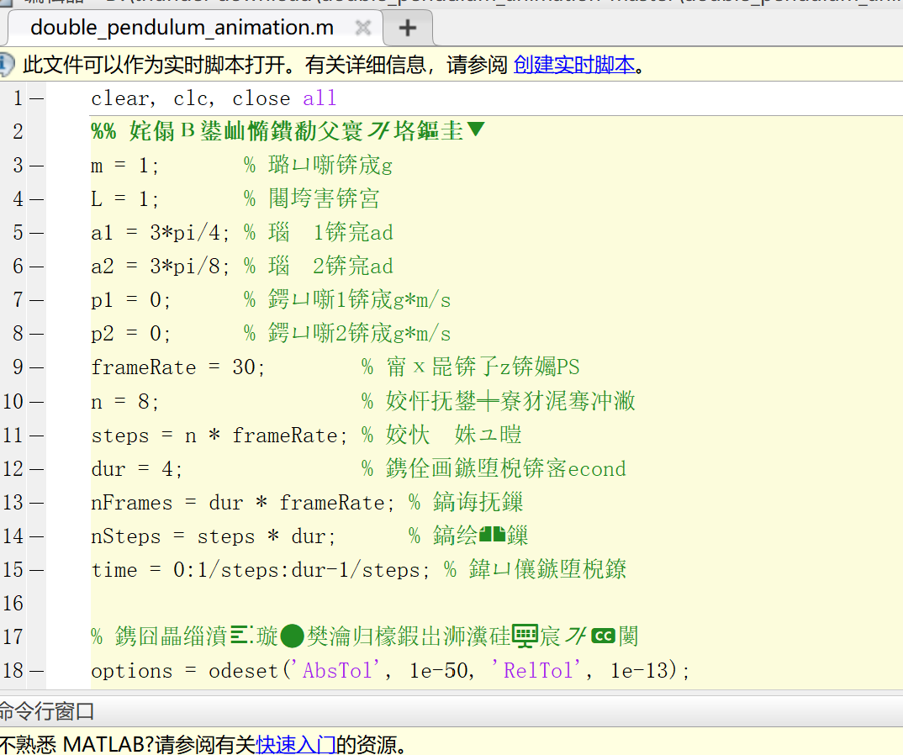Open a new editor tab with the plus icon
The height and width of the screenshot is (755, 903).
407,28
